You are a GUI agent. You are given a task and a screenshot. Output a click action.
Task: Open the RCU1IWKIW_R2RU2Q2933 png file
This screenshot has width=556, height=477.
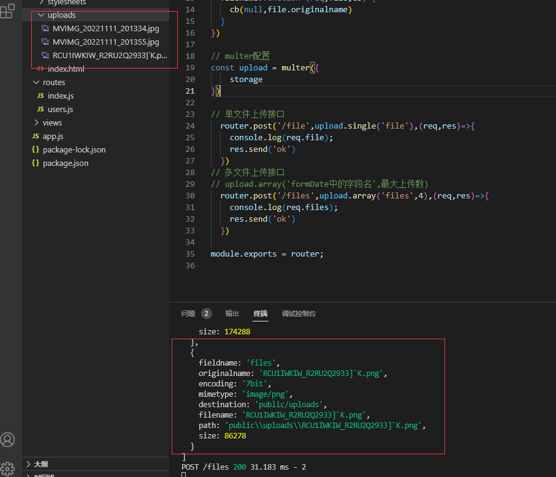(110, 55)
